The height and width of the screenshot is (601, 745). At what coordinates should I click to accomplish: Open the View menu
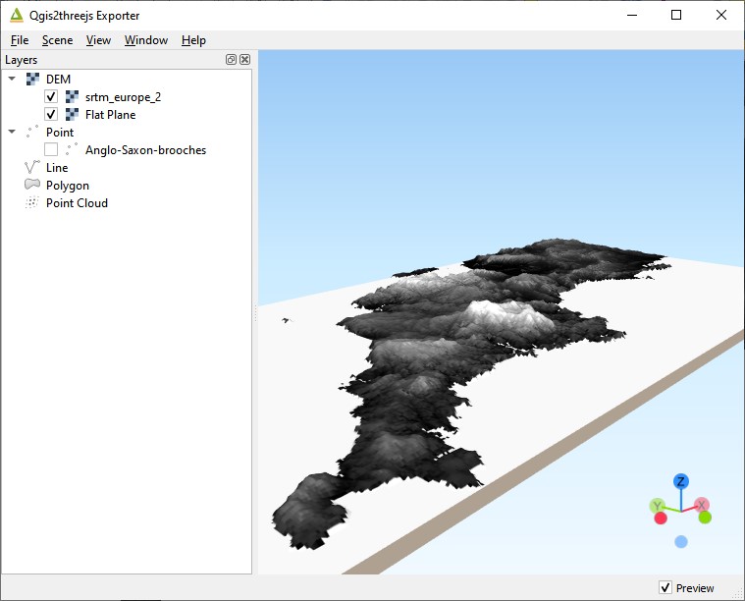tap(98, 40)
